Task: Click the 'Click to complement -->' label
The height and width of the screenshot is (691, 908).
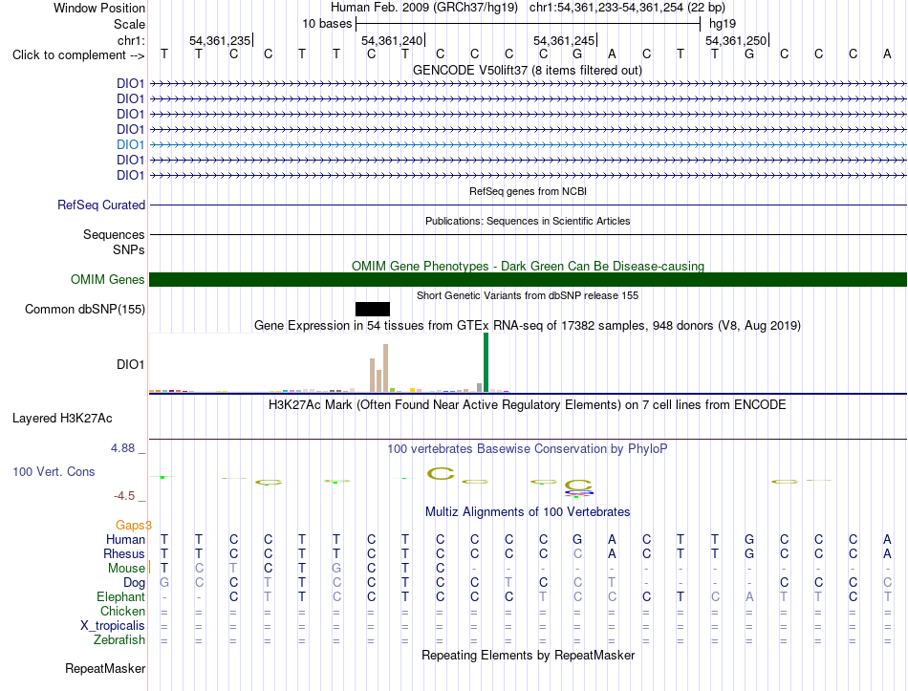Action: coord(78,55)
